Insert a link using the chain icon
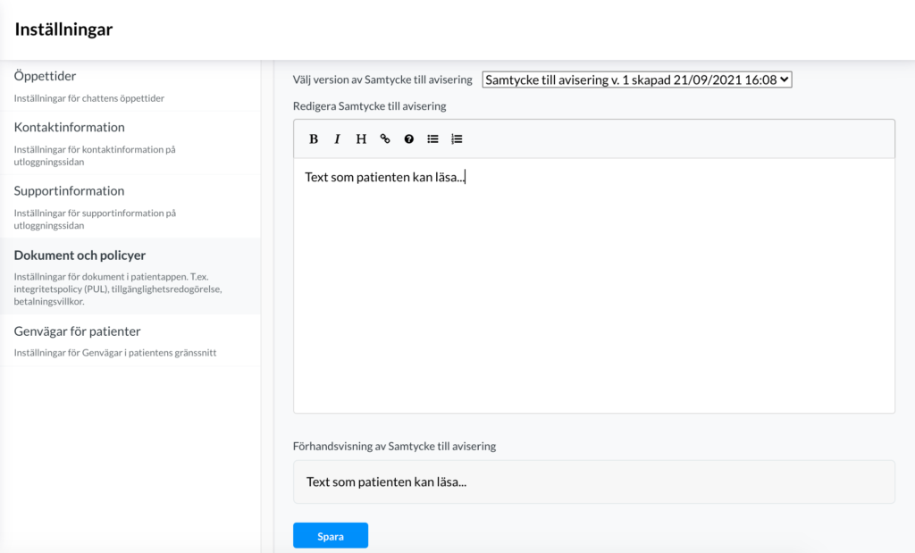The height and width of the screenshot is (553, 915). 385,138
